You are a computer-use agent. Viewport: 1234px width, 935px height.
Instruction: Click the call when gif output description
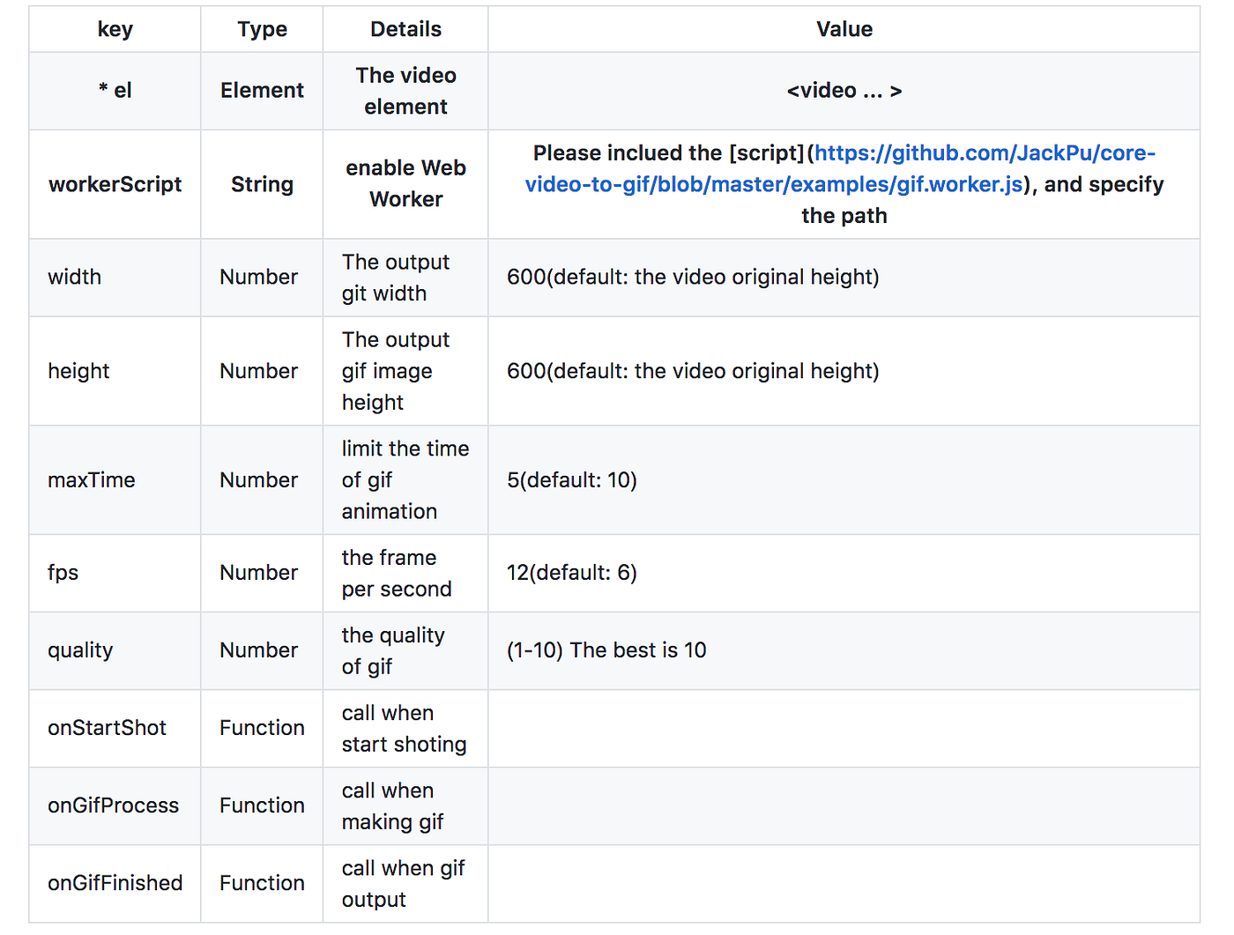point(403,882)
